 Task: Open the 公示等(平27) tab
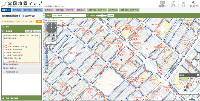pyautogui.click(x=124, y=10)
